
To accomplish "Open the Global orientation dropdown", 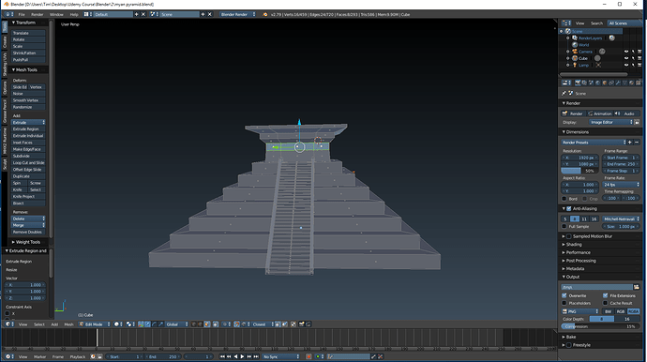I will 177,324.
